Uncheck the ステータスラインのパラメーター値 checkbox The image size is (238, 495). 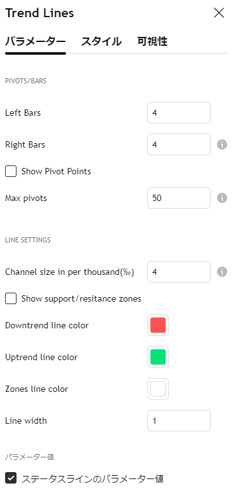point(11,478)
